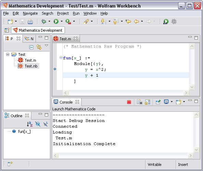The height and width of the screenshot is (171, 203).
Task: Click the console vertical scrollbar up arrow
Action: [x=196, y=114]
